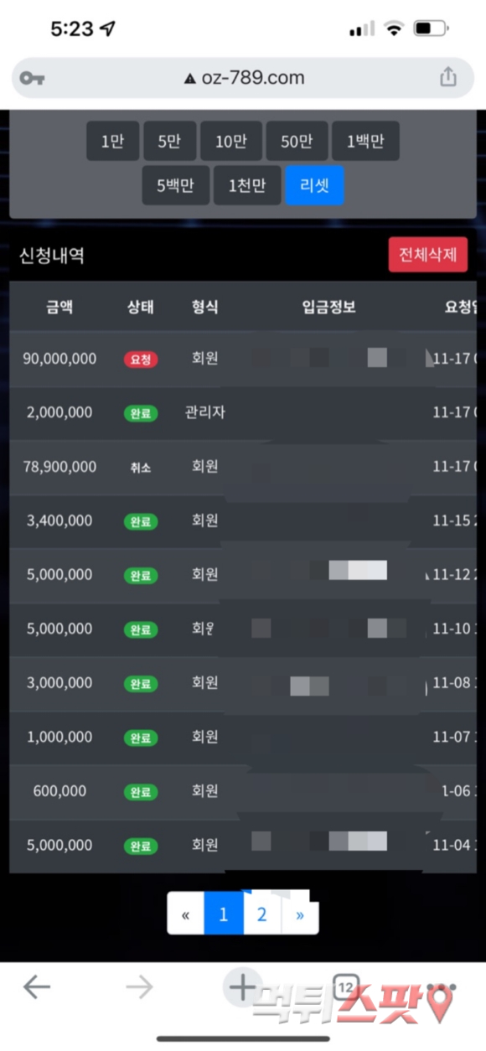This screenshot has width=486, height=1051.
Task: Select the 1만 amount button
Action: point(112,141)
